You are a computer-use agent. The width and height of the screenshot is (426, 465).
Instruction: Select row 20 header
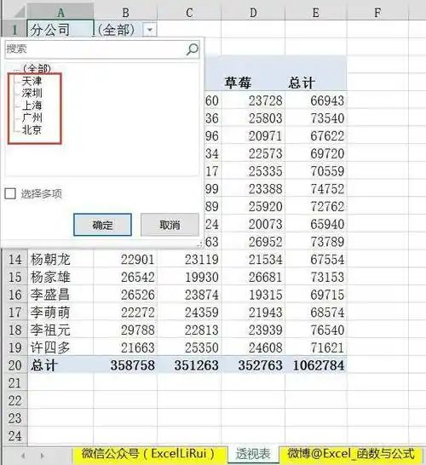14,365
